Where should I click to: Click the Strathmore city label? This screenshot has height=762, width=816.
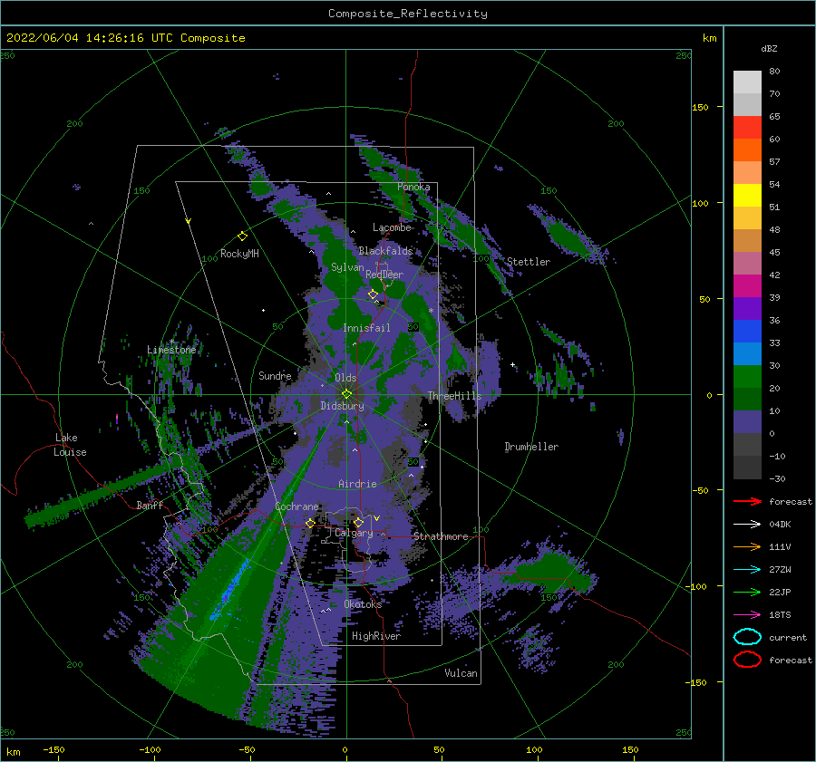point(441,536)
